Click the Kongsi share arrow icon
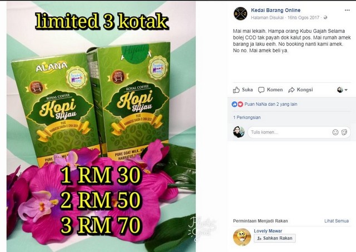The image size is (356, 252). pyautogui.click(x=291, y=90)
